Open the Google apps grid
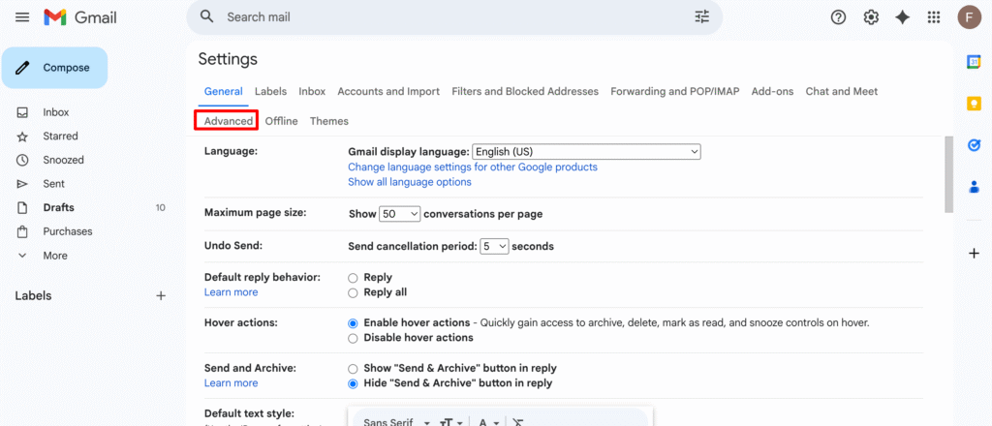 (x=934, y=17)
